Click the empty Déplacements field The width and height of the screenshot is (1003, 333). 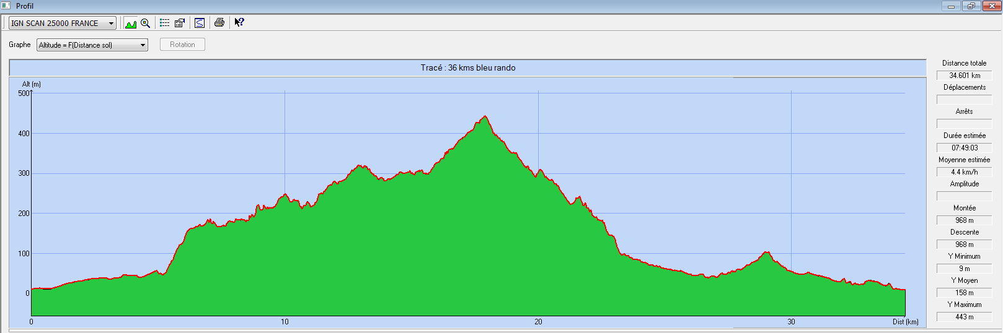[x=965, y=100]
